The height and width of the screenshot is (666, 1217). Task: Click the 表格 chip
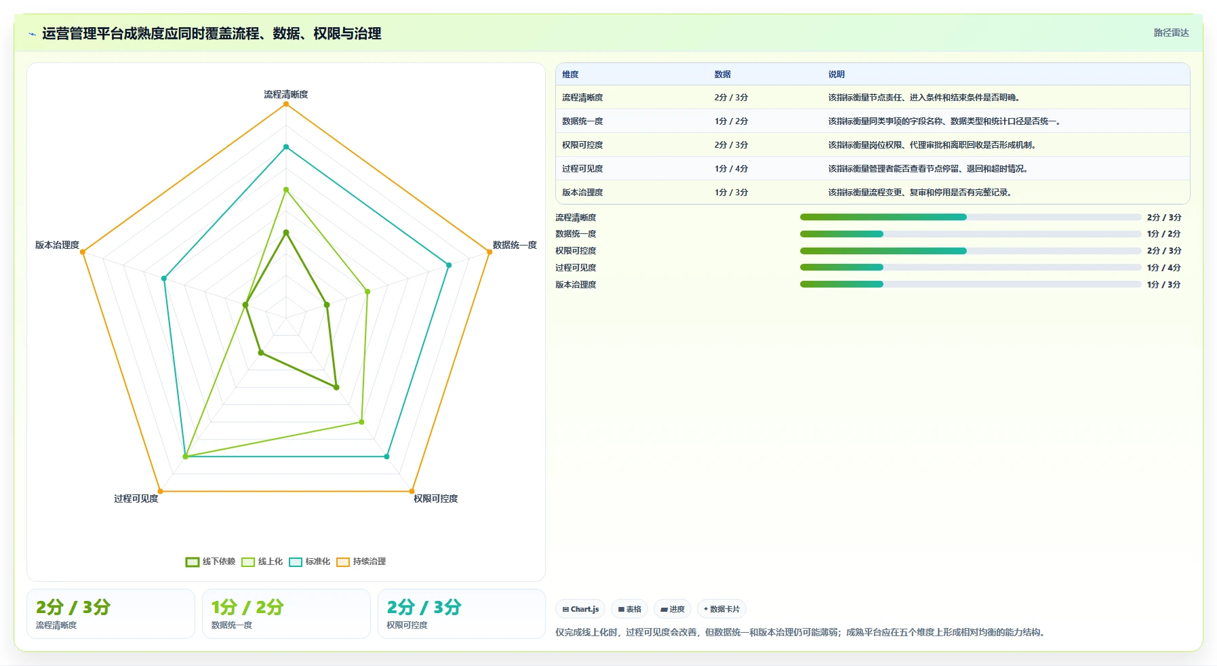[629, 609]
